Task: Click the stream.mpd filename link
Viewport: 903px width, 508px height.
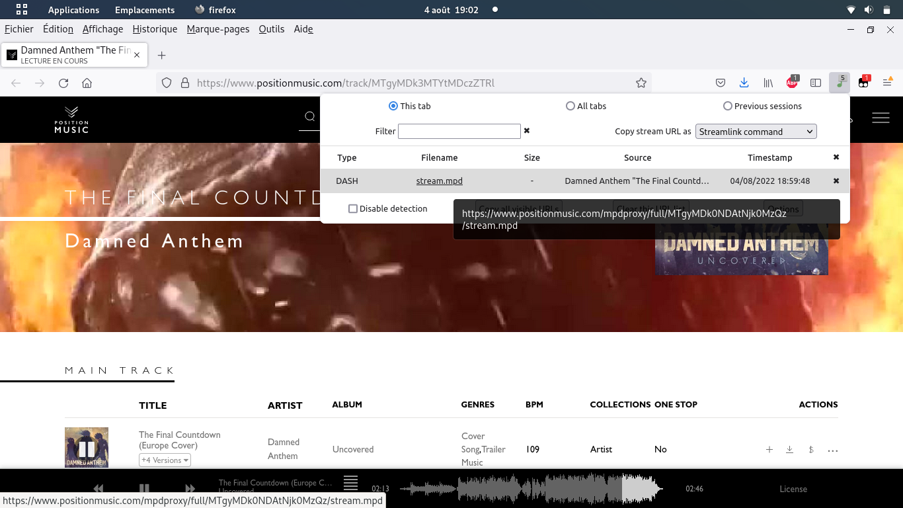Action: [x=440, y=181]
